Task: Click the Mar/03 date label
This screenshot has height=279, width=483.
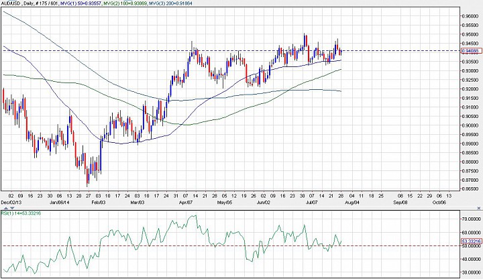Action: 138,203
